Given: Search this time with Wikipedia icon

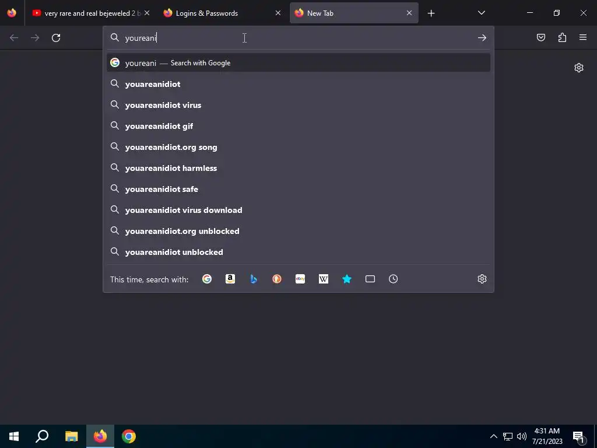Looking at the screenshot, I should point(323,279).
